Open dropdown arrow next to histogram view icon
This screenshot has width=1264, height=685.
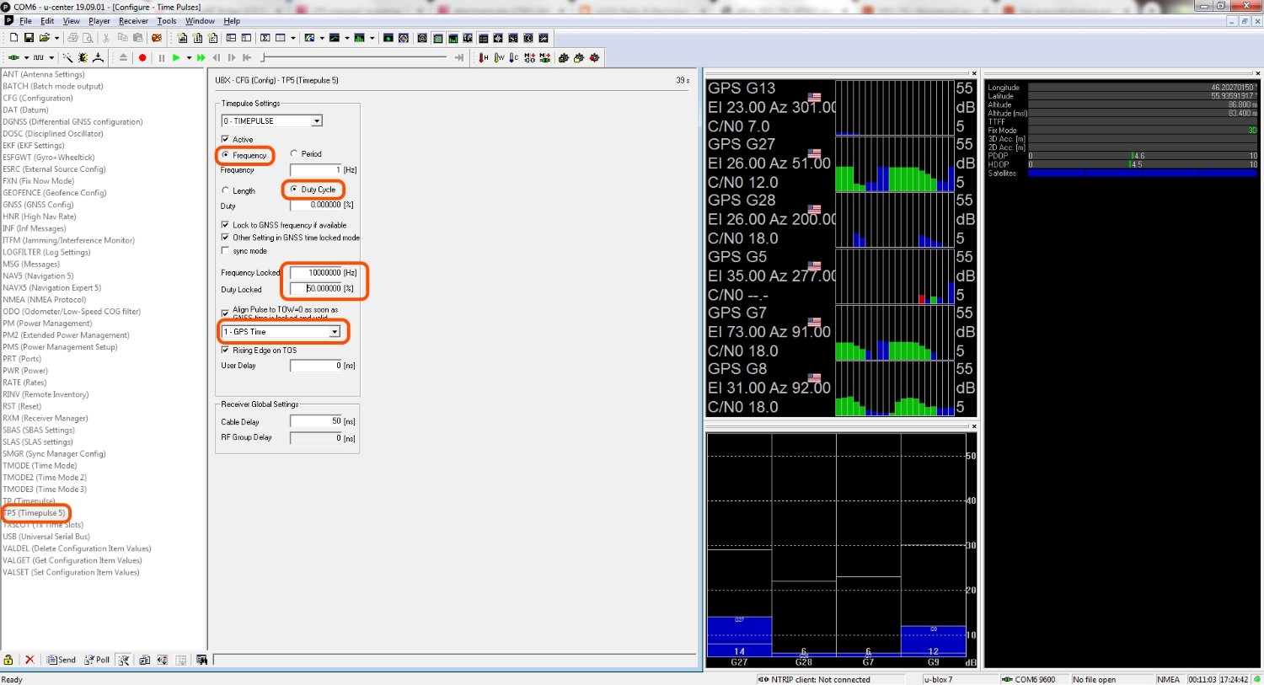pyautogui.click(x=372, y=38)
